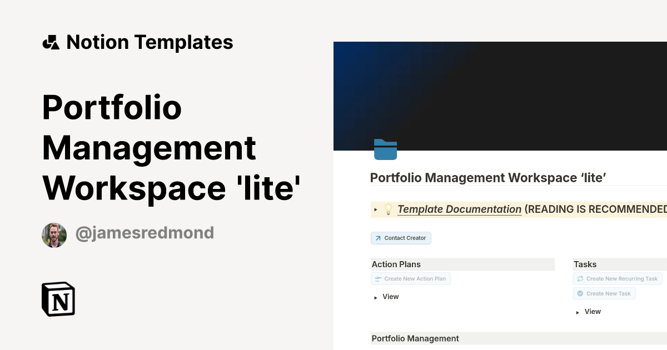The image size is (667, 350).
Task: Click the icon on Create New Action Plan
Action: click(x=377, y=278)
